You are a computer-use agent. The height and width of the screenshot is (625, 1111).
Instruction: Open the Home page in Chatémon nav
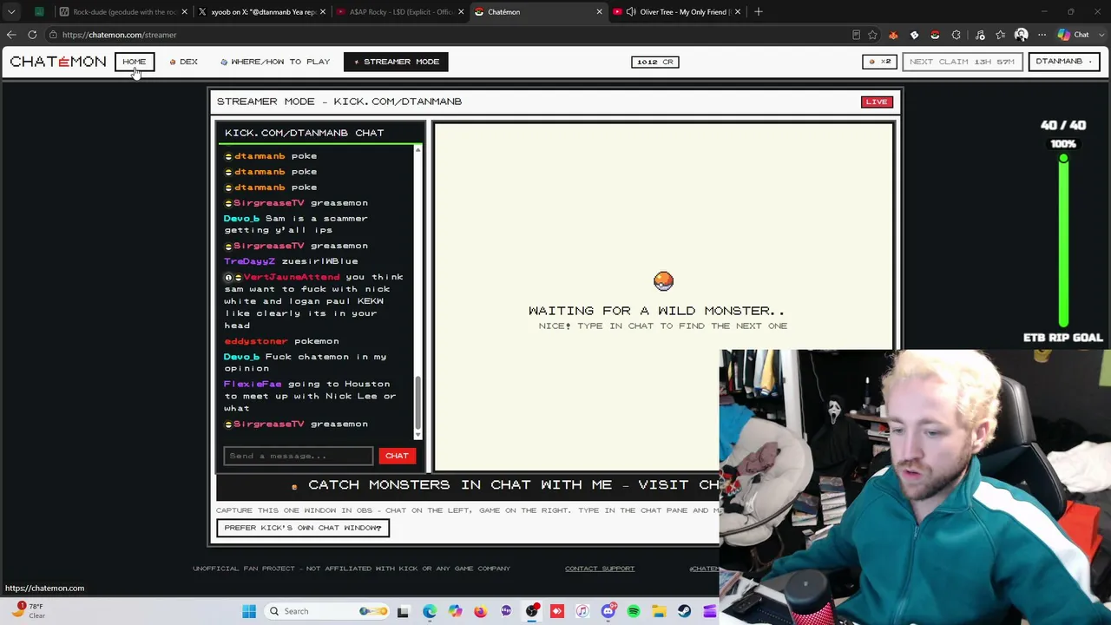(134, 62)
